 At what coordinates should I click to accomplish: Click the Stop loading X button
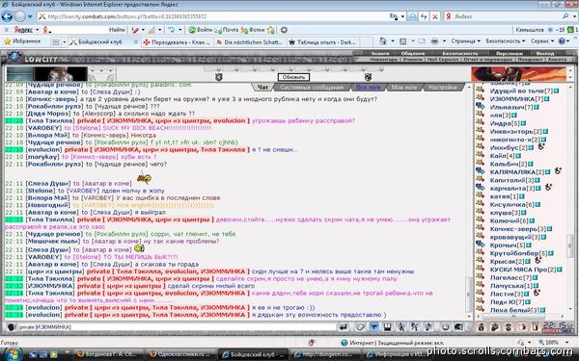pos(435,16)
